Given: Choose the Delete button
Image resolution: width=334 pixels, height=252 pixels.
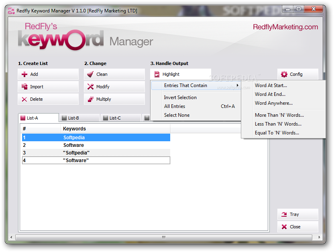Looking at the screenshot, I should point(48,99).
